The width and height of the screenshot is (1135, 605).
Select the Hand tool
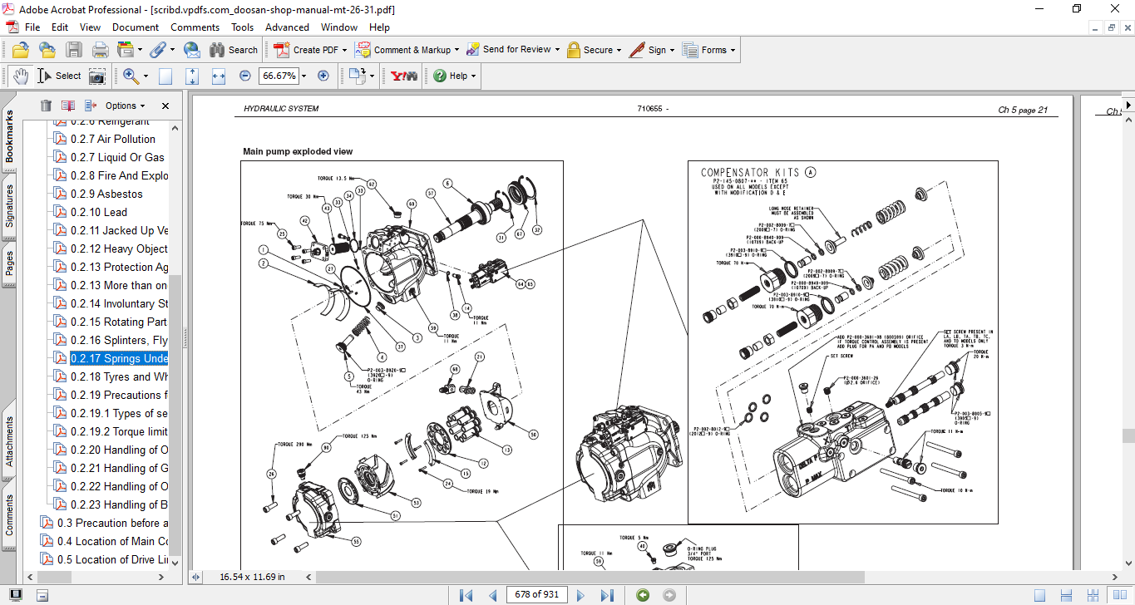[20, 76]
